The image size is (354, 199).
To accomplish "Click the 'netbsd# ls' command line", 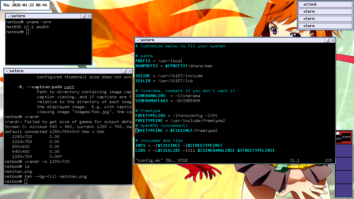I will coord(17,167).
